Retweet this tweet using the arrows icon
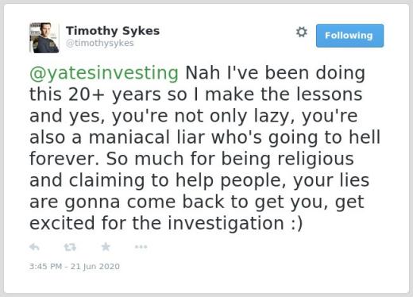This screenshot has width=413, height=297. pyautogui.click(x=70, y=247)
